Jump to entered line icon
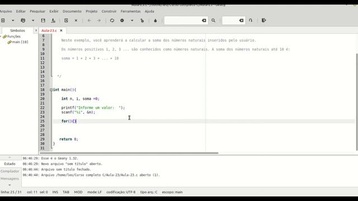Viewport: 358px width, 201px height. tap(251, 21)
